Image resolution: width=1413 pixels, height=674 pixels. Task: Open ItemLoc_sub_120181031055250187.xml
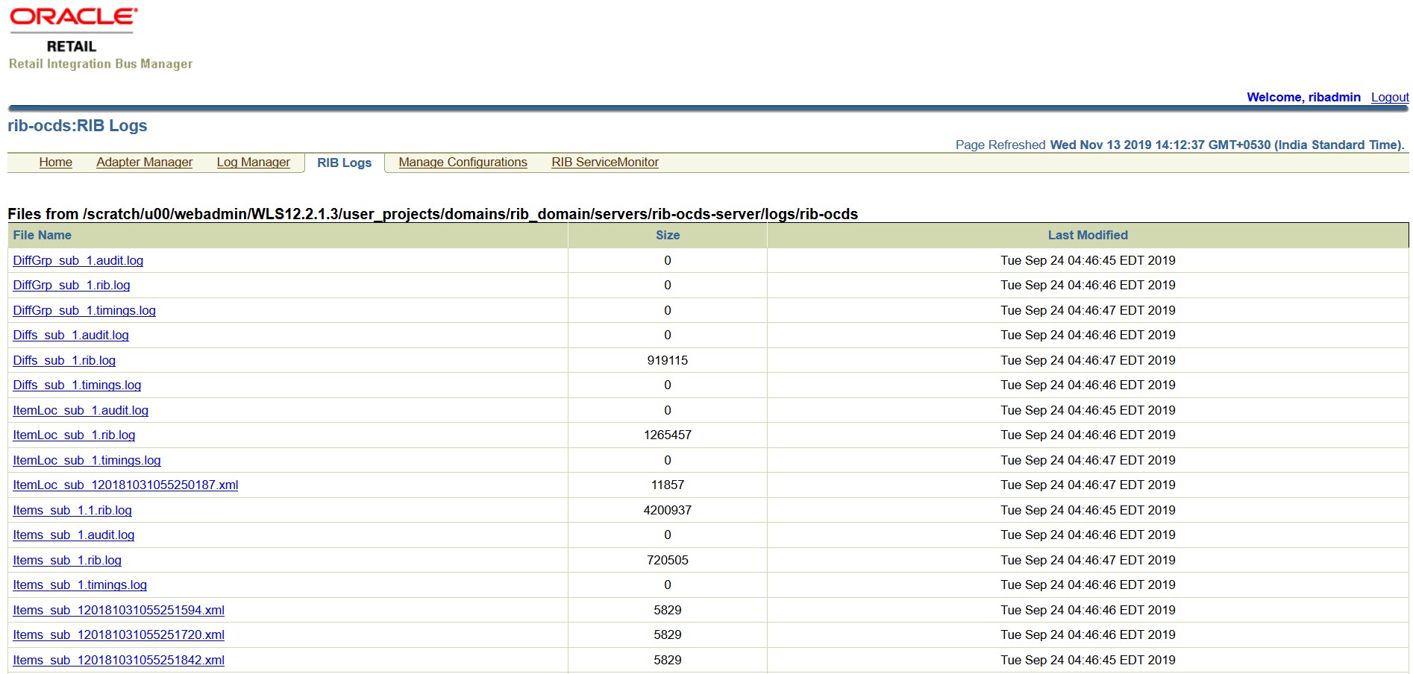(x=126, y=485)
